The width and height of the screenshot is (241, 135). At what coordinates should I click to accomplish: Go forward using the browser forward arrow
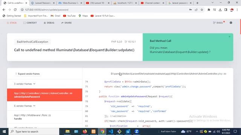pos(9,10)
